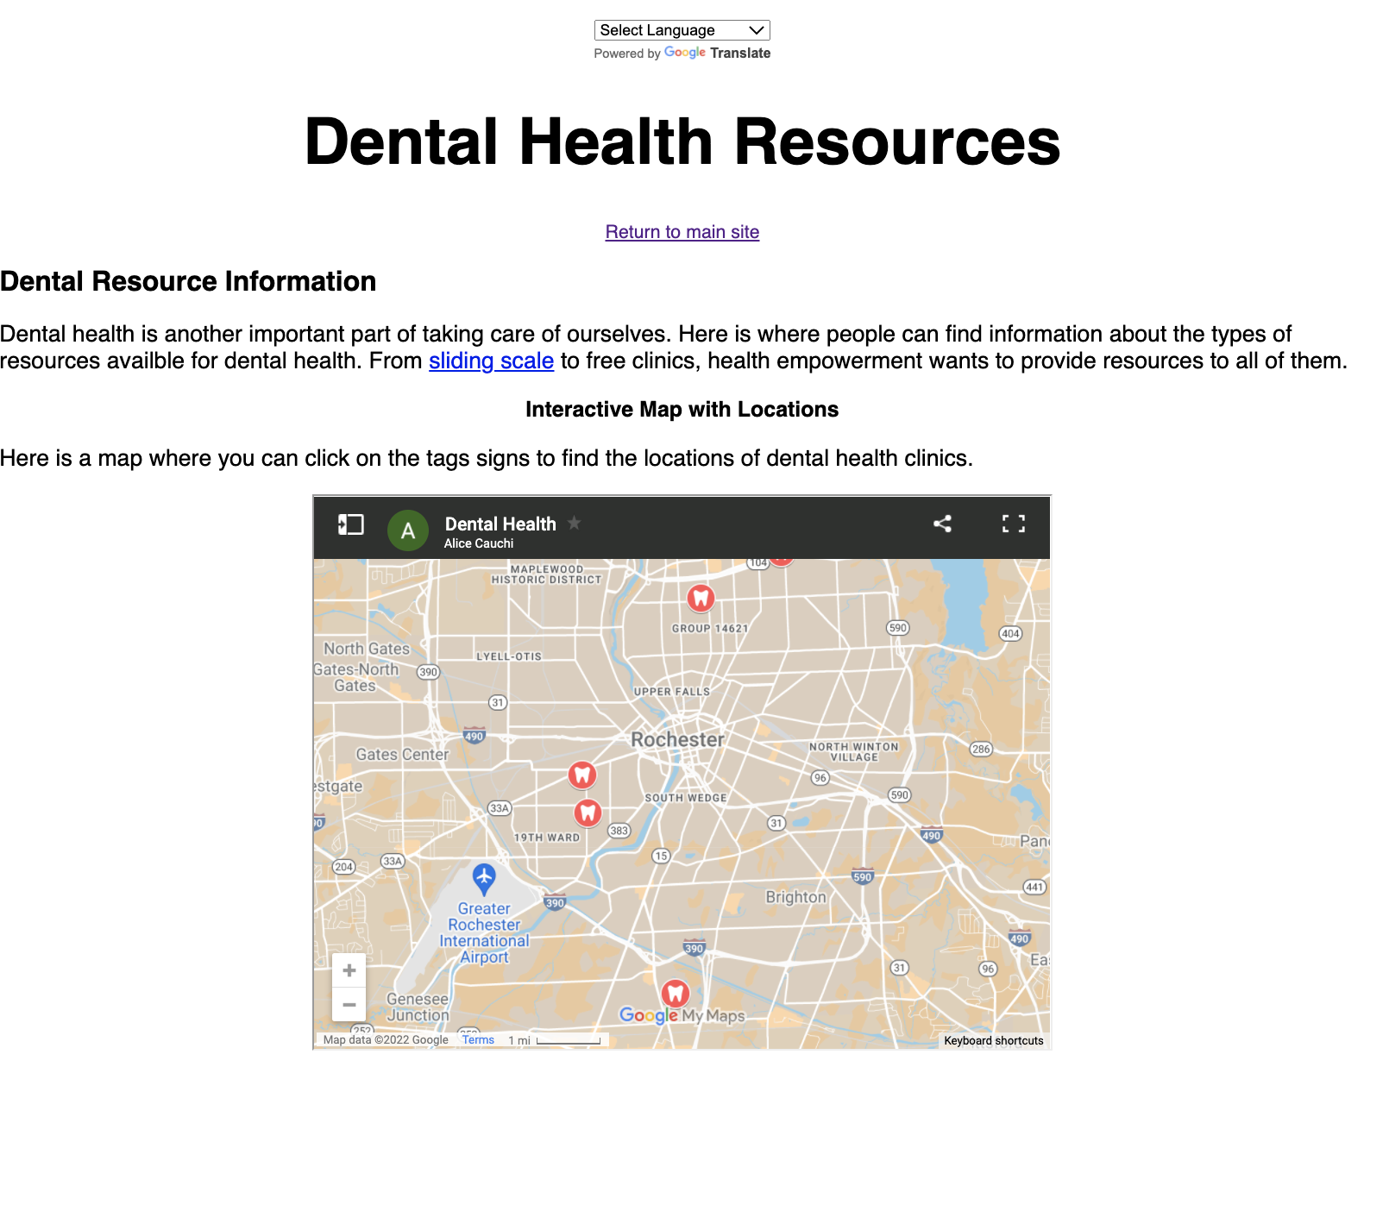
Task: Click the tooth marker above South Wedge
Action: click(582, 775)
